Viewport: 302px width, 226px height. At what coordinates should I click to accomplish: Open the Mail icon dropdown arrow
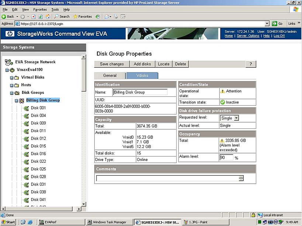111,17
